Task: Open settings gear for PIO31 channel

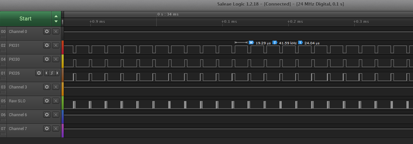Action: [x=47, y=45]
